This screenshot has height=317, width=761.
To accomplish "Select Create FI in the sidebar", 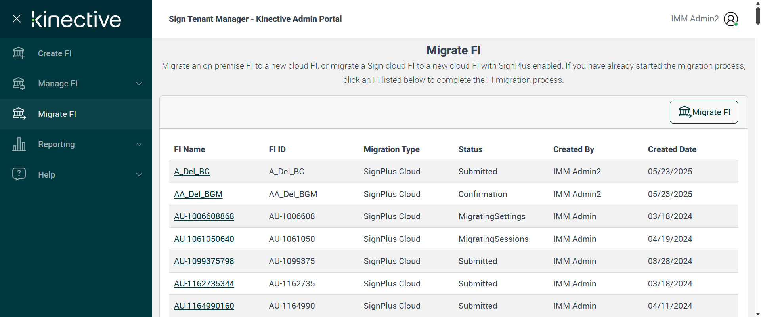I will [55, 53].
